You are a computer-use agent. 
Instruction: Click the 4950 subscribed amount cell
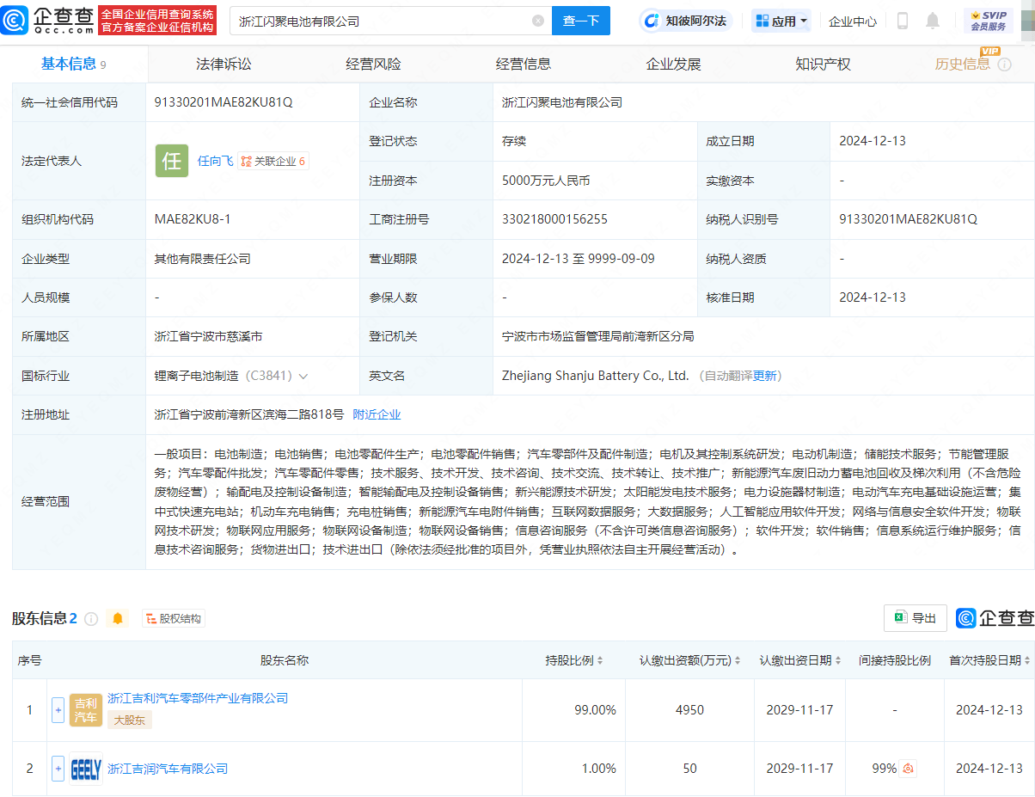pos(689,710)
